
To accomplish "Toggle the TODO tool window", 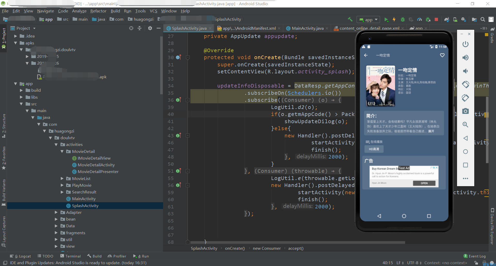I will pyautogui.click(x=45, y=256).
